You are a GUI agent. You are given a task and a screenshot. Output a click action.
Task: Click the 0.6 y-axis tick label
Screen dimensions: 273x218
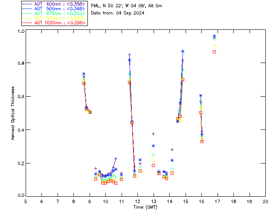pos(21,97)
